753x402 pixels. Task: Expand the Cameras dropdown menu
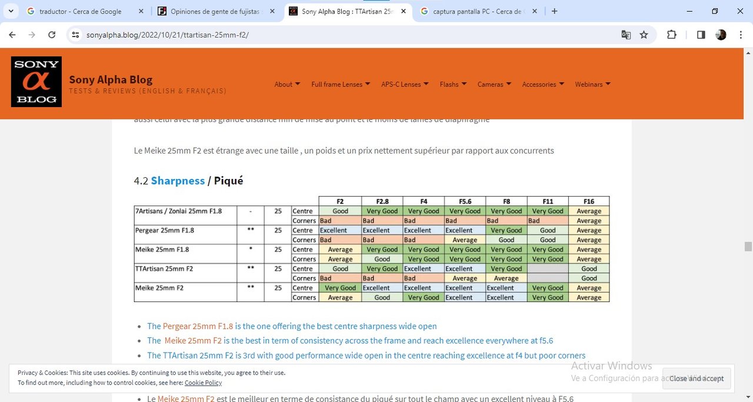[x=494, y=84]
